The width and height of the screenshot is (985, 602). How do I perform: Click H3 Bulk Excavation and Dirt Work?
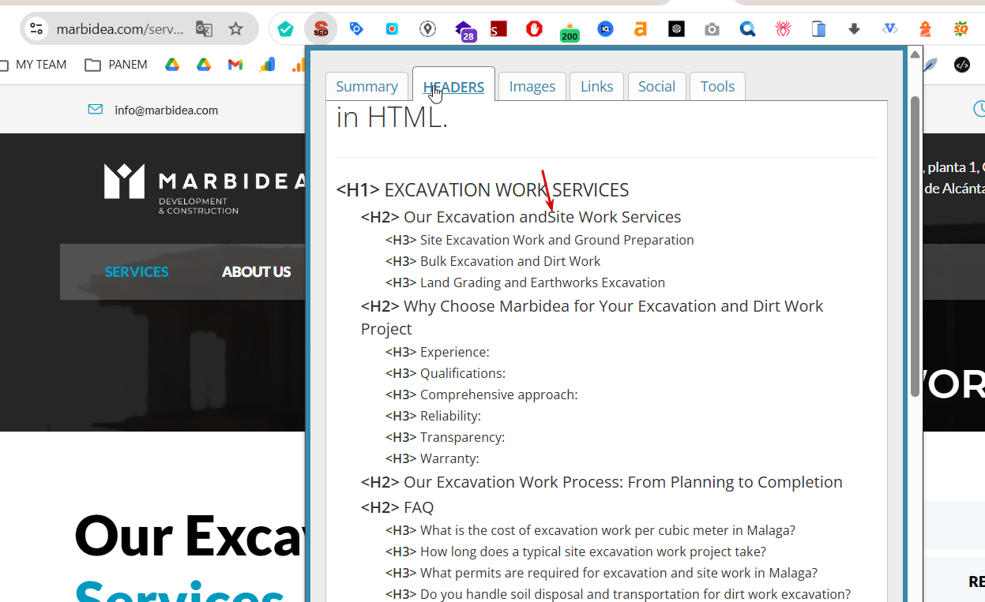click(x=493, y=261)
